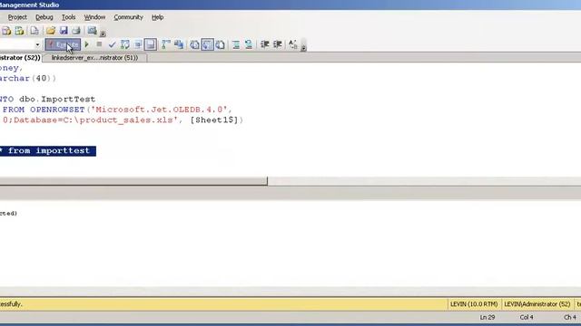
Task: Specify Values for Template Parameters icon
Action: coord(292,44)
